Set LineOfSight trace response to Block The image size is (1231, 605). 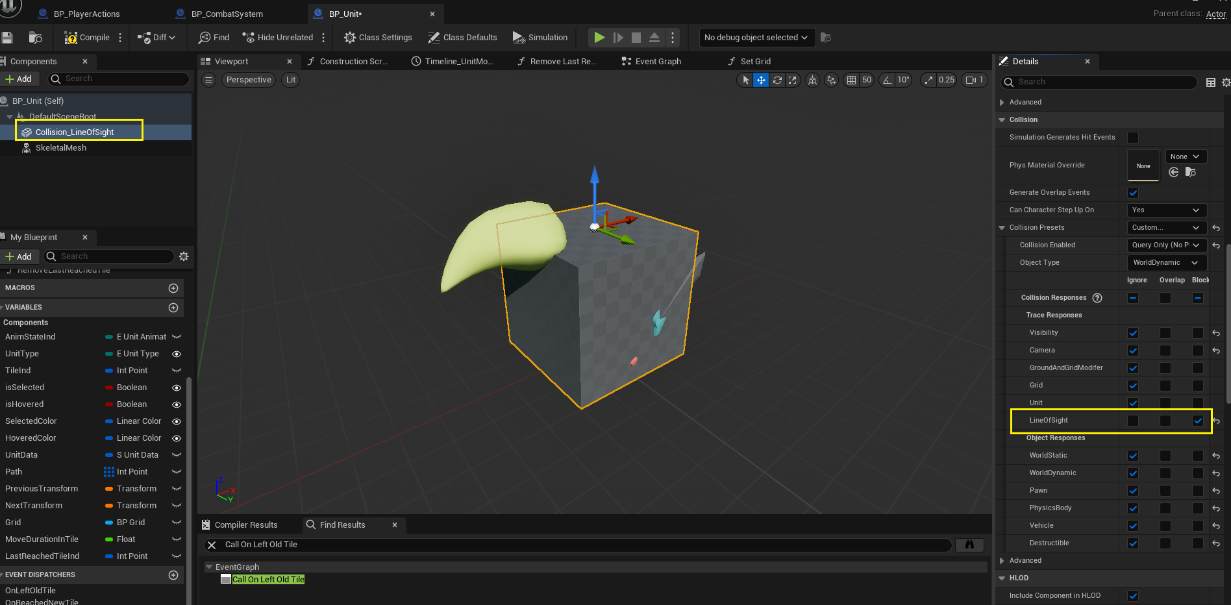pyautogui.click(x=1198, y=421)
